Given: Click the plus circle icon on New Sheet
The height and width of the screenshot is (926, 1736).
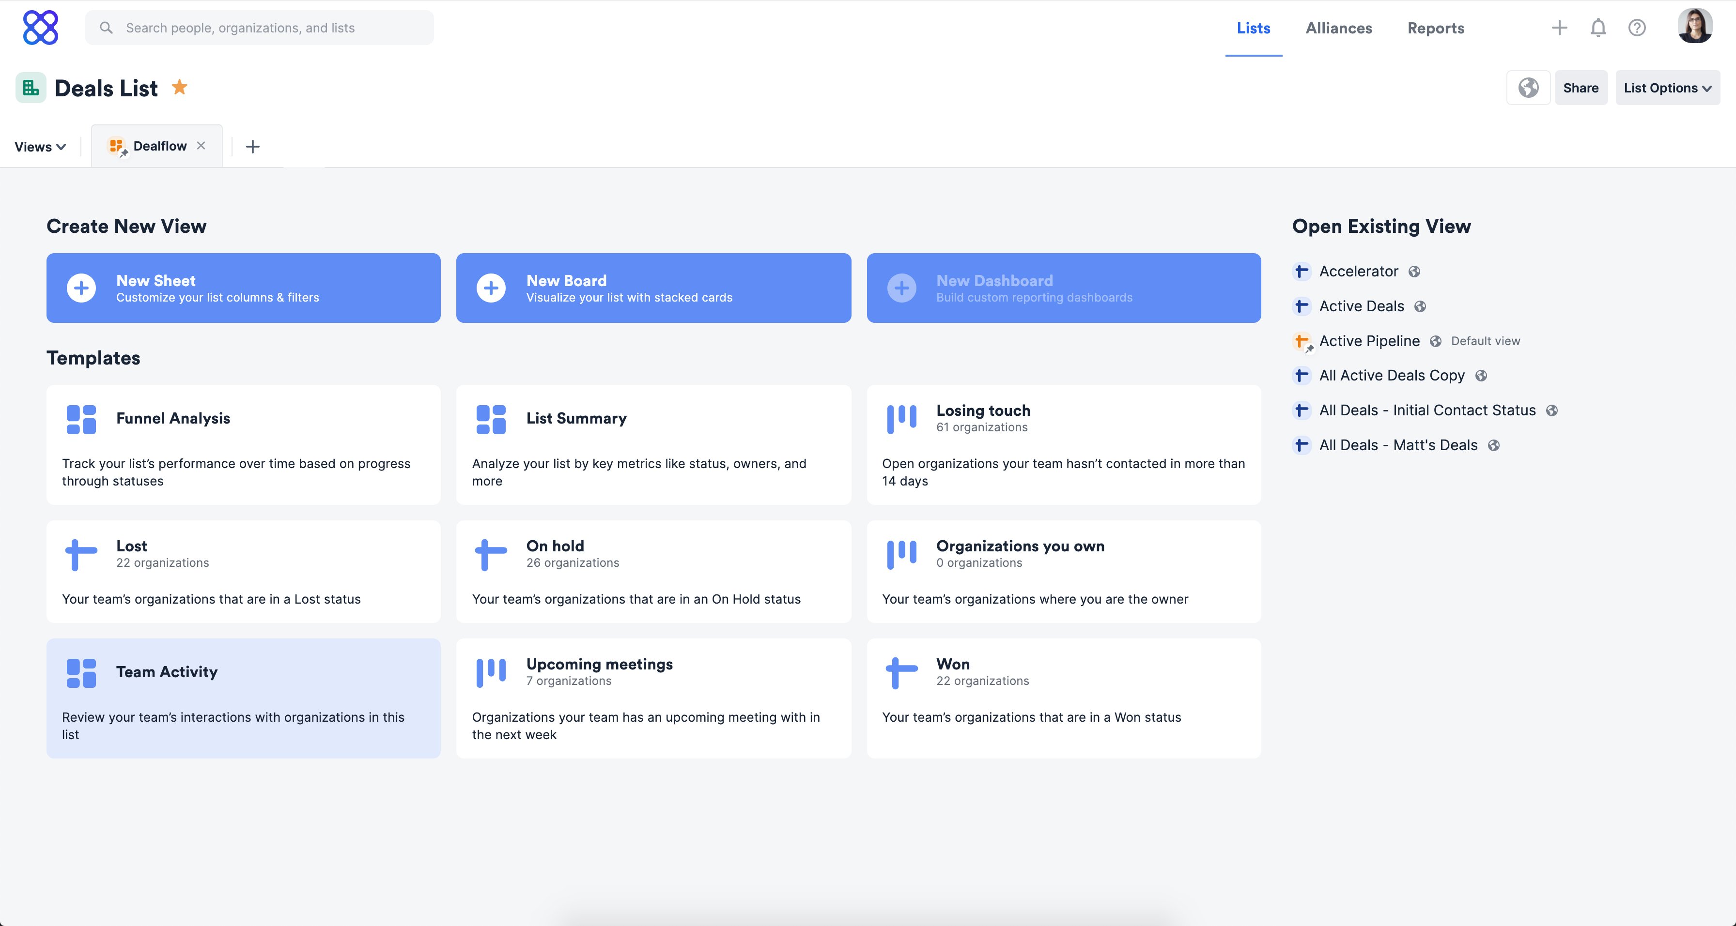Looking at the screenshot, I should (81, 288).
